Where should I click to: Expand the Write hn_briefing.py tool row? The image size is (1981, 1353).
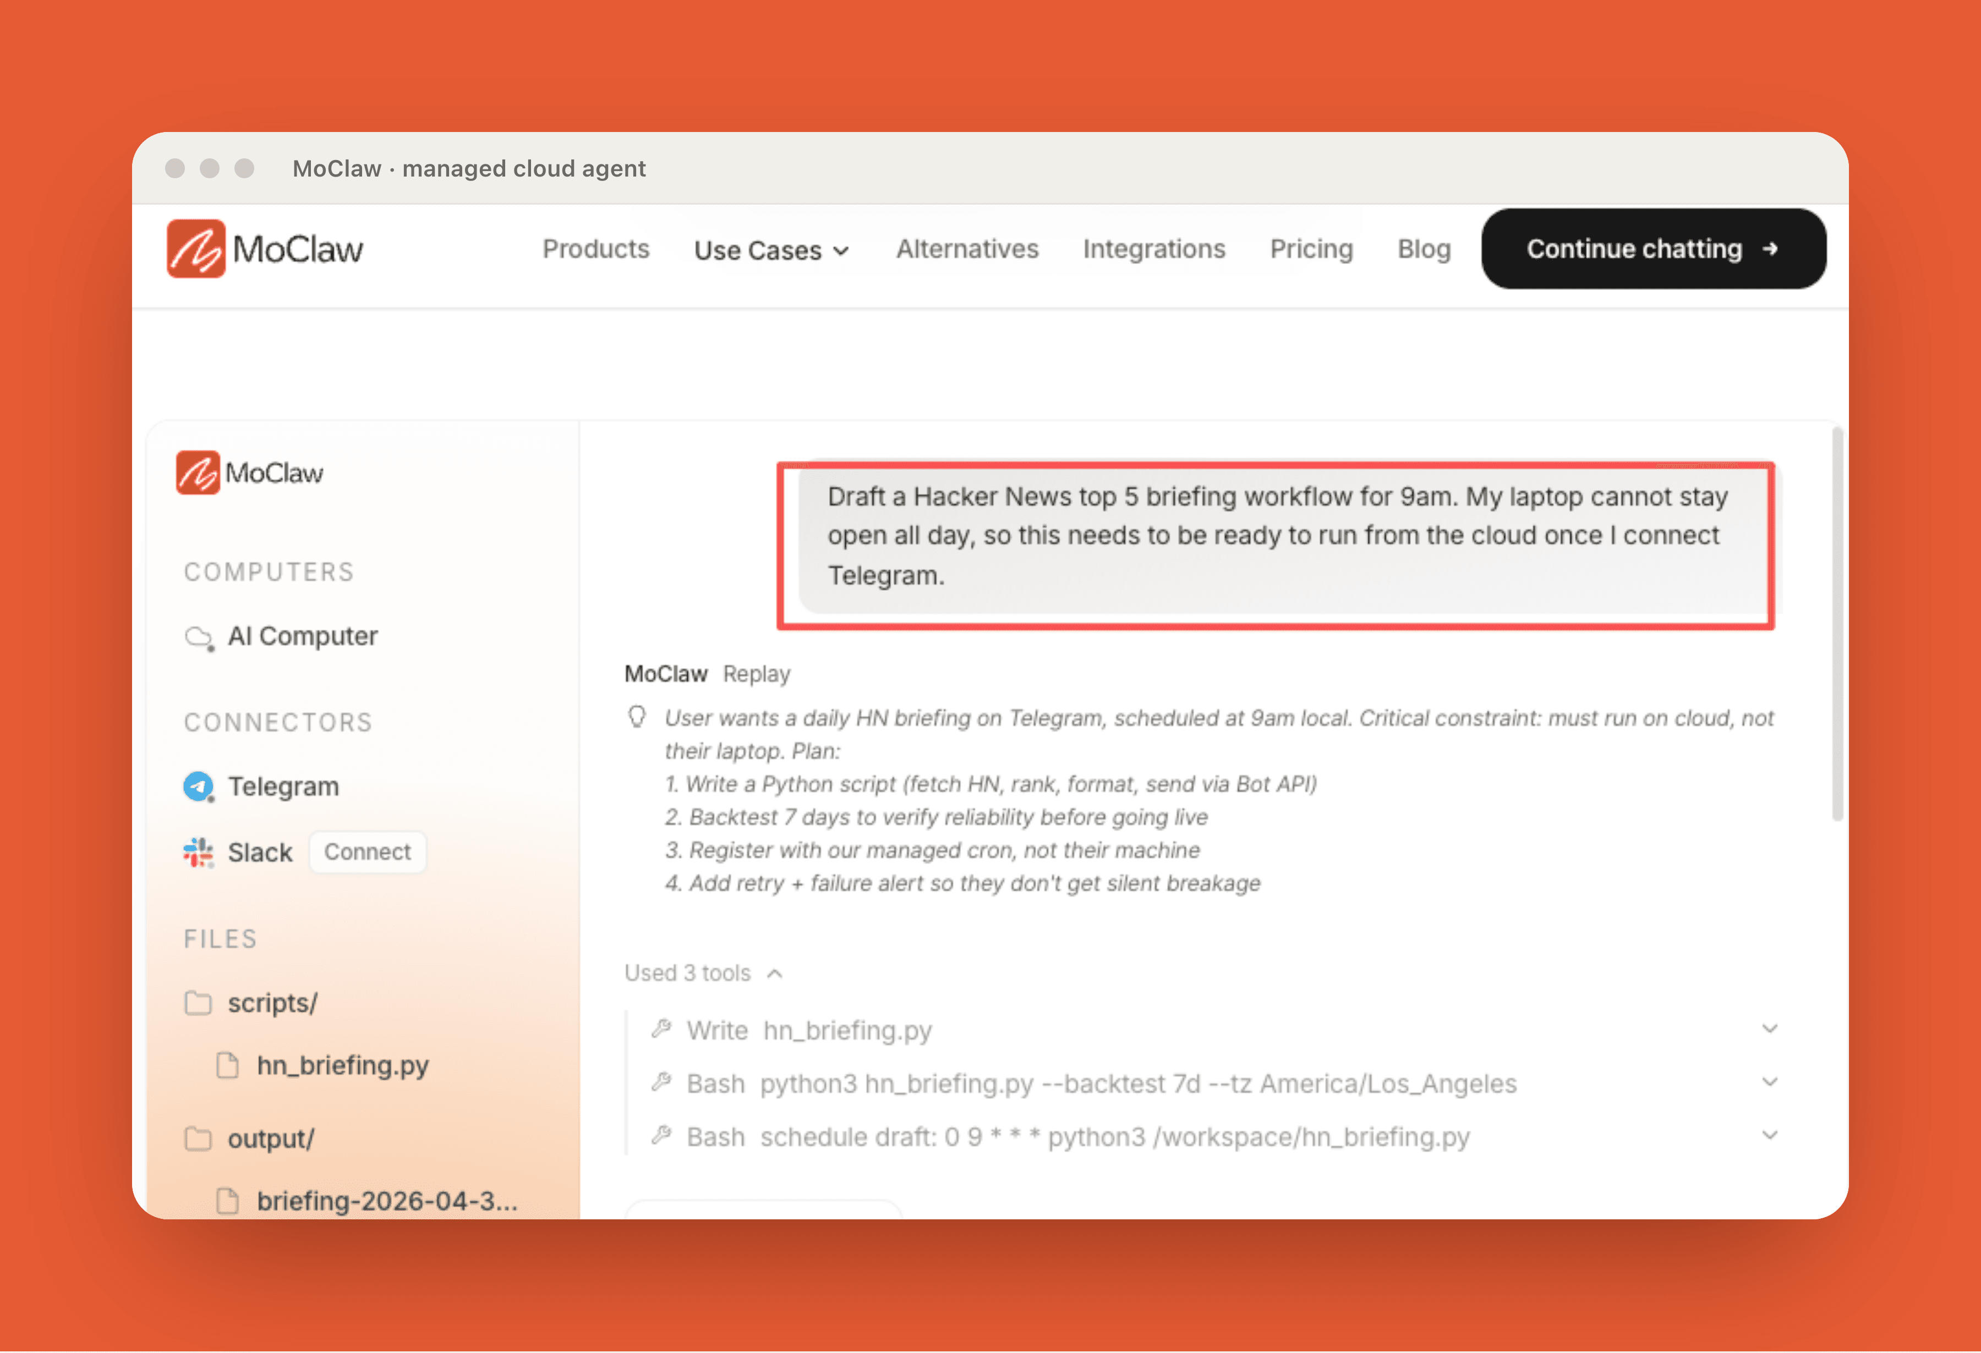click(x=1770, y=1029)
